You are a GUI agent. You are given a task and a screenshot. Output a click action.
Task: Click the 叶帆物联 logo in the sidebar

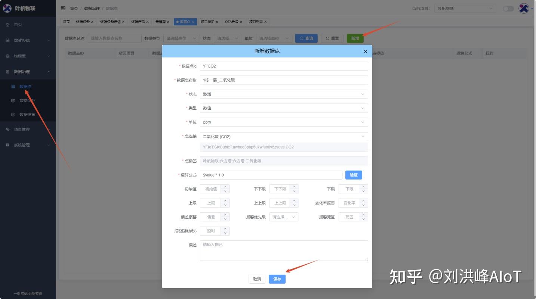[x=7, y=8]
